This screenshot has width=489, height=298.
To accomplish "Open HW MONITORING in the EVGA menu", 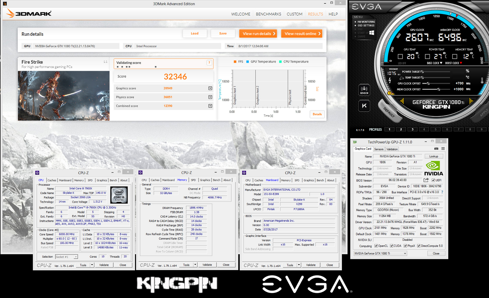I will pyautogui.click(x=366, y=22).
